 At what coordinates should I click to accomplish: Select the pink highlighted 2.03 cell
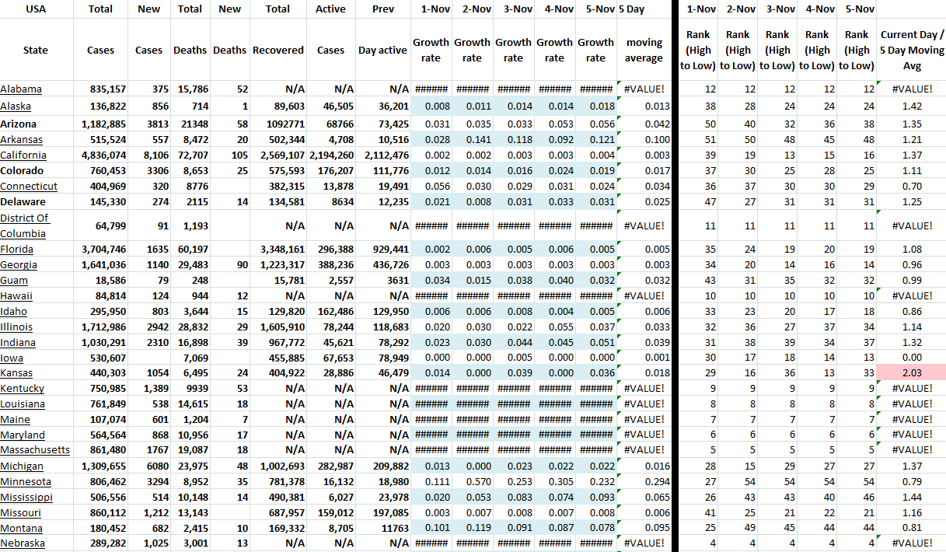912,373
